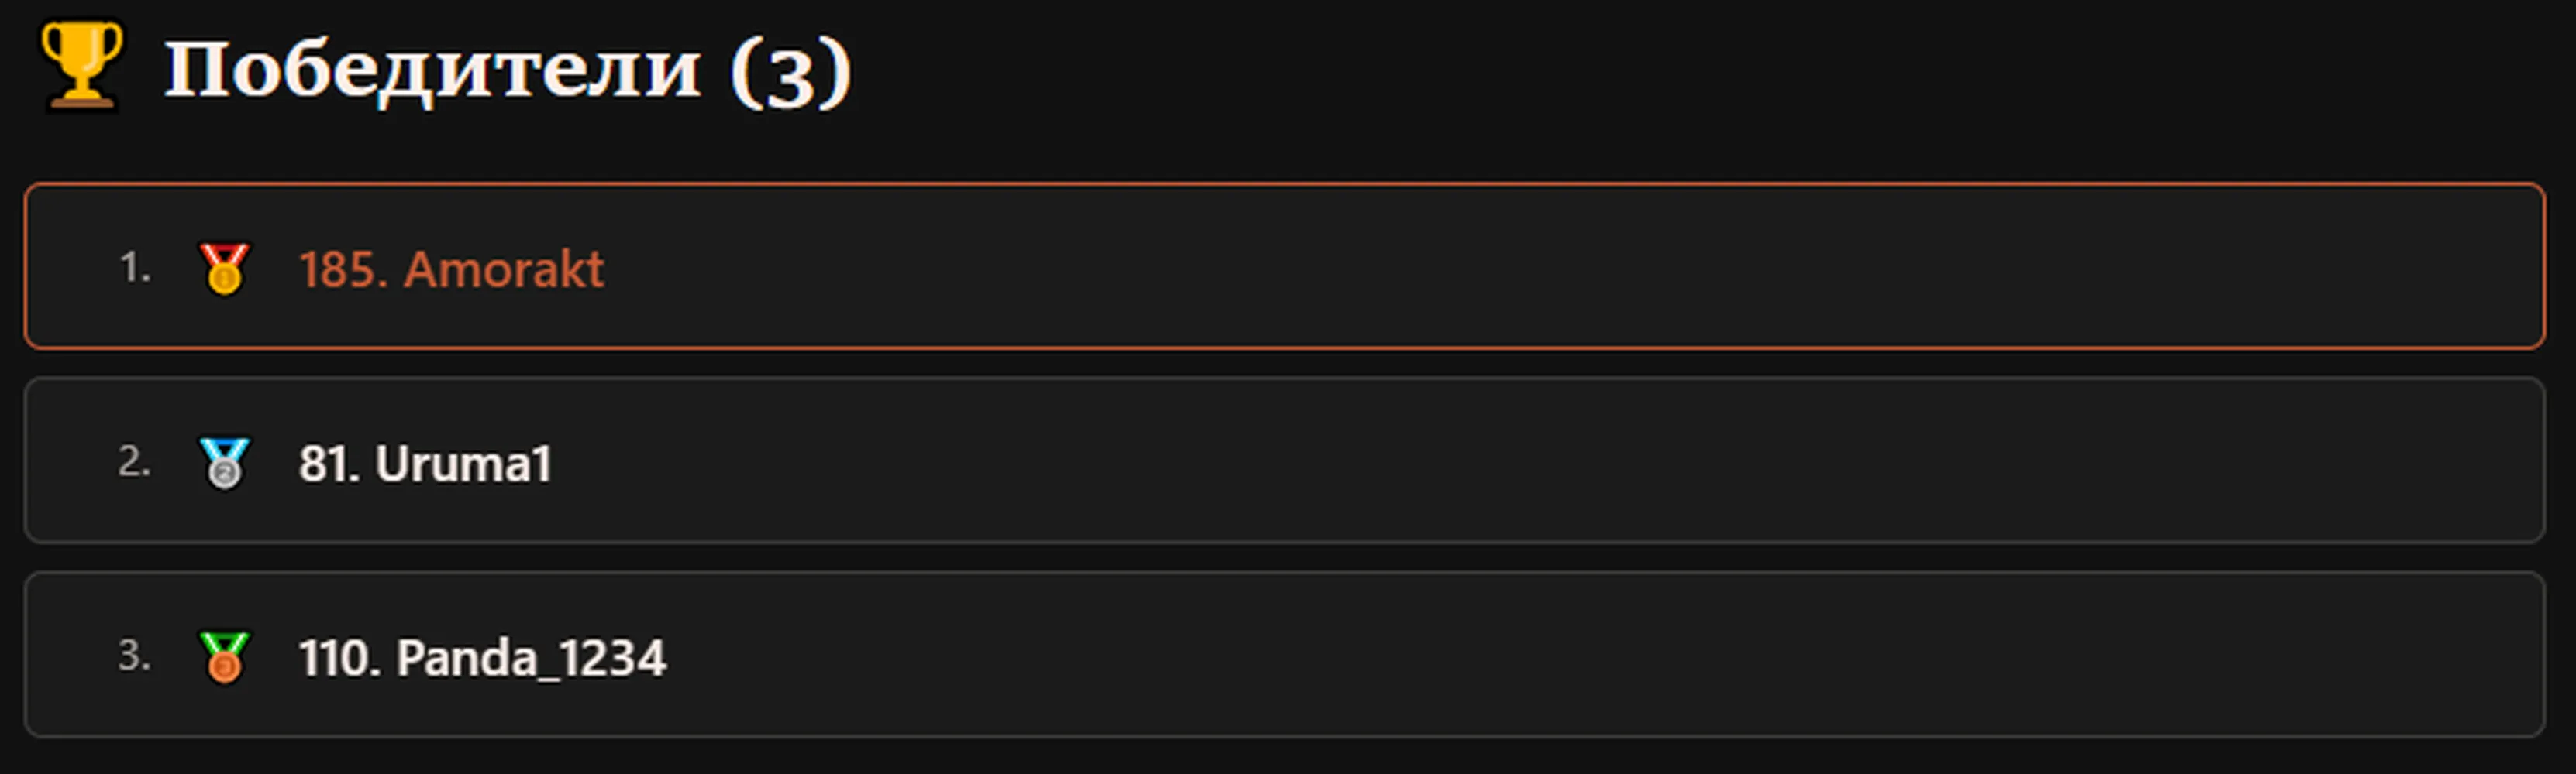Select the second-place winner card background
The width and height of the screenshot is (2576, 774).
click(1284, 461)
